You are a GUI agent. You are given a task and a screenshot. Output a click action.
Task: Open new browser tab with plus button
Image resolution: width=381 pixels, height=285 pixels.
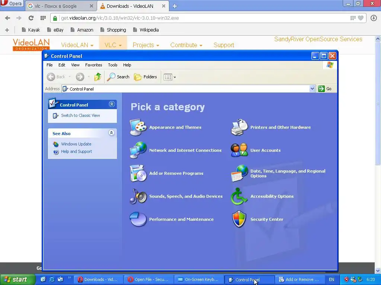(x=175, y=6)
